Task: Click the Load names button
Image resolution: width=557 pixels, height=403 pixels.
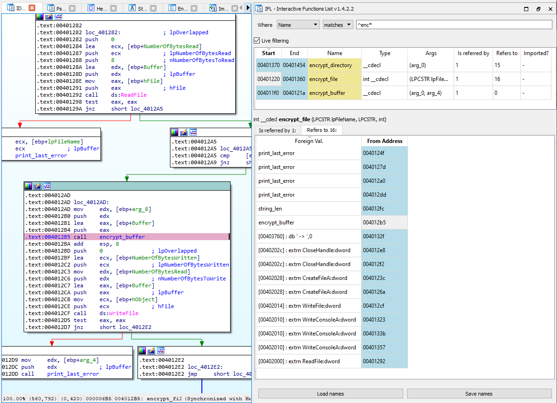Action: pyautogui.click(x=331, y=394)
